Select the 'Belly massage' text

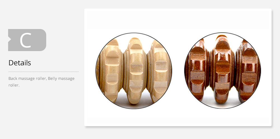point(61,78)
